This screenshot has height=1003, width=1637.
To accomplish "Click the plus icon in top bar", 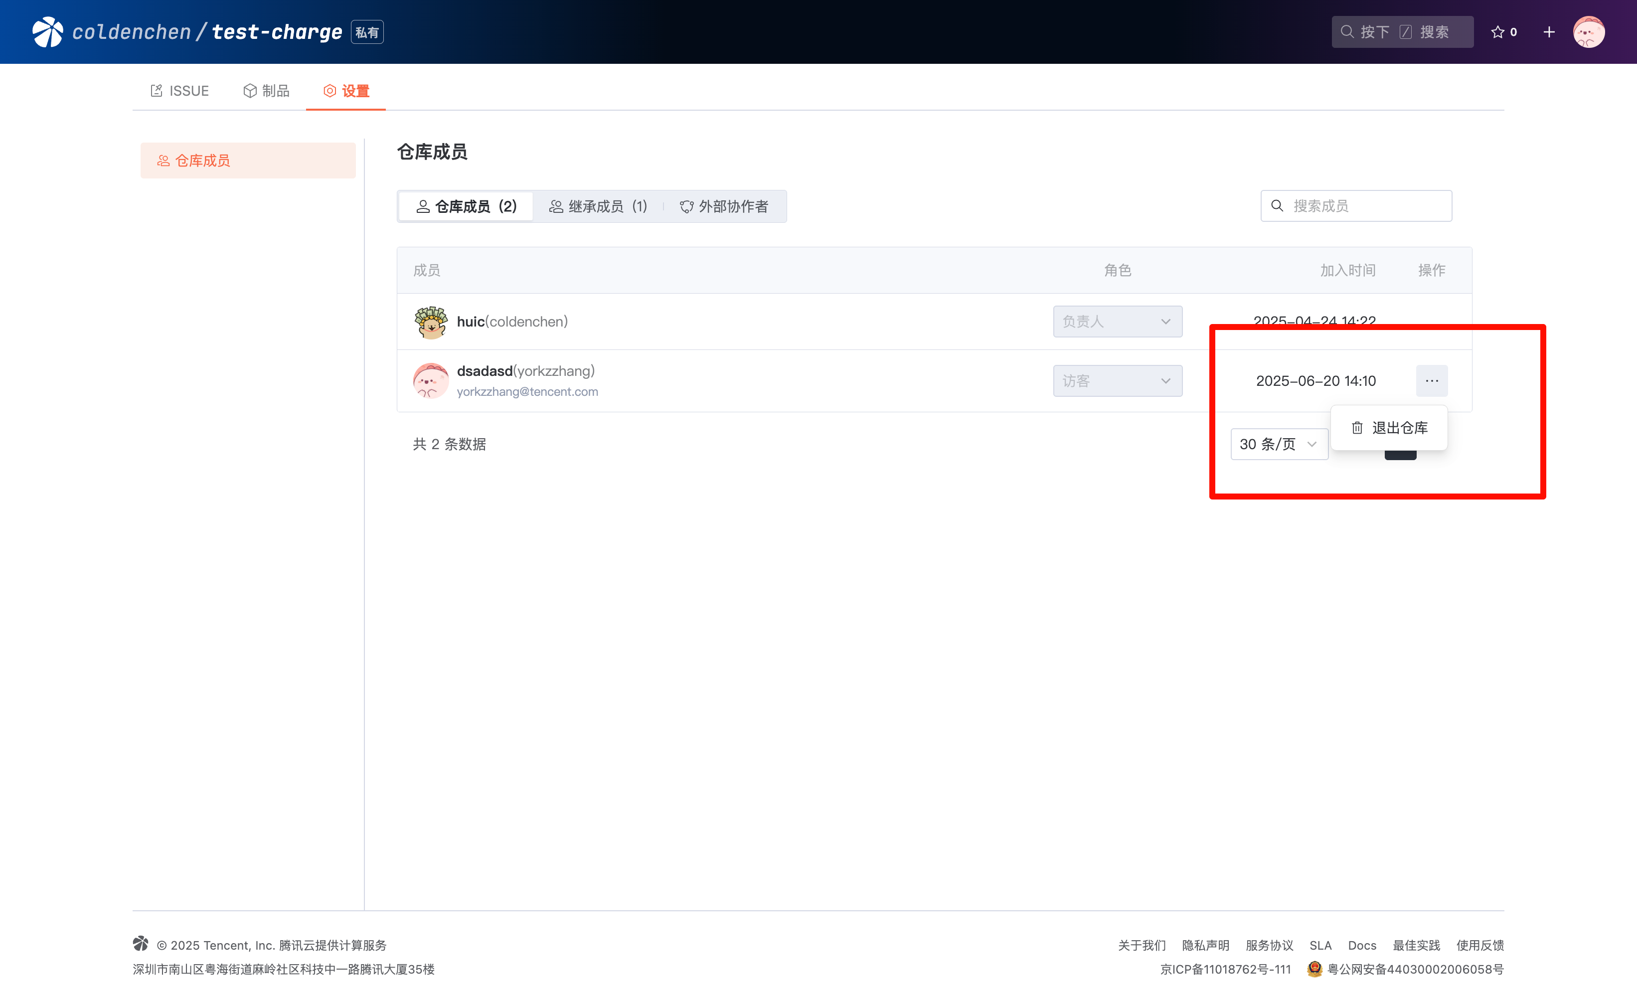I will point(1549,32).
